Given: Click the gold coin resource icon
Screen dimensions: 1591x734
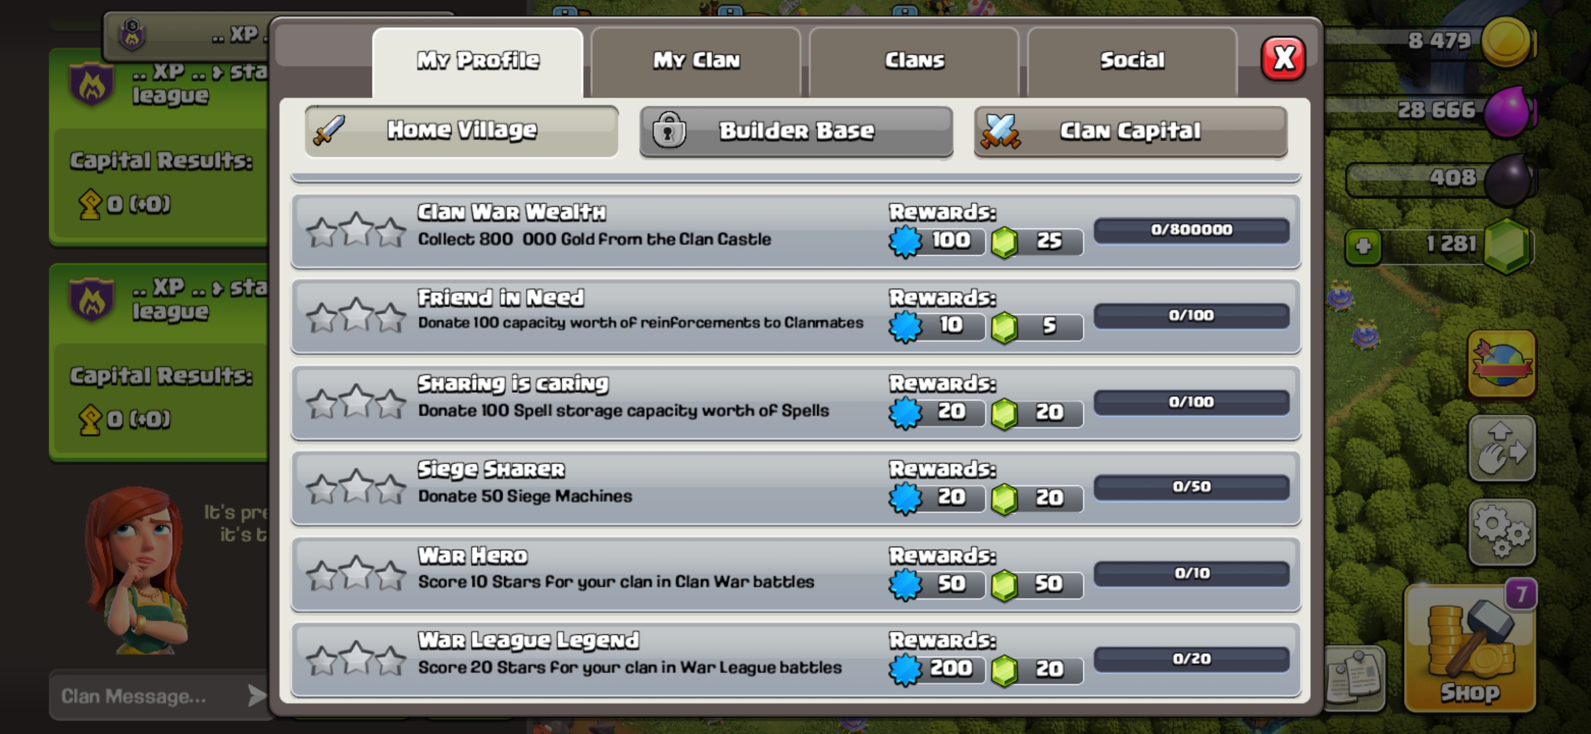Looking at the screenshot, I should pos(1506,42).
